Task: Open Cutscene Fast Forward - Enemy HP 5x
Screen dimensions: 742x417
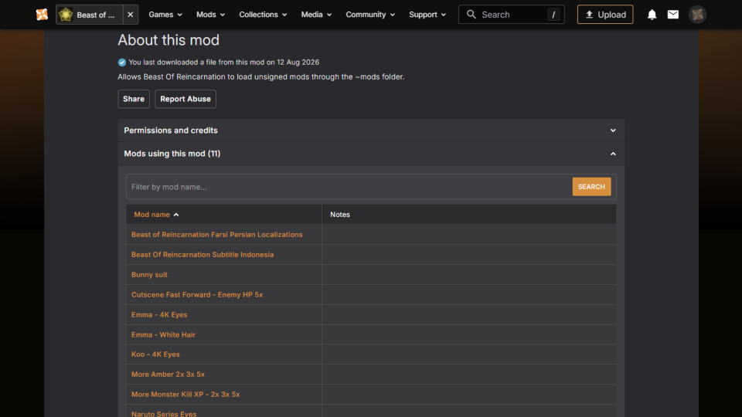Action: pyautogui.click(x=197, y=294)
